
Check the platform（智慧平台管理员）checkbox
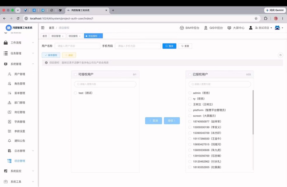190,110
